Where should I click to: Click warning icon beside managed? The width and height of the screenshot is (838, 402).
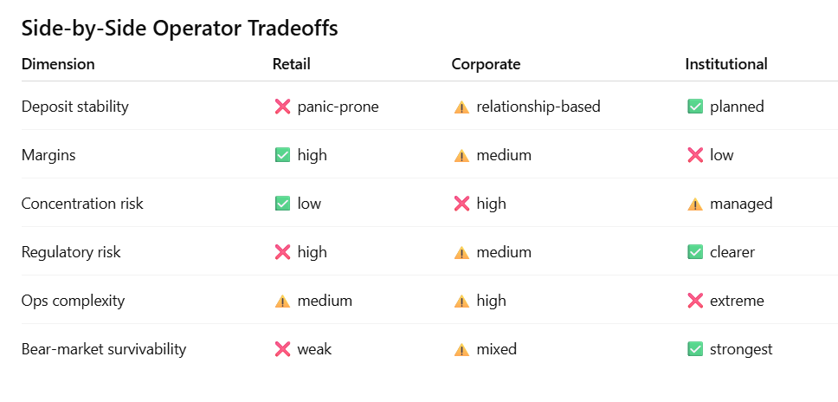tap(694, 204)
